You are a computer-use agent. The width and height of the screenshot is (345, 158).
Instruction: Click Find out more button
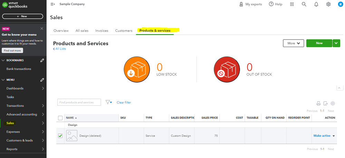point(12,51)
